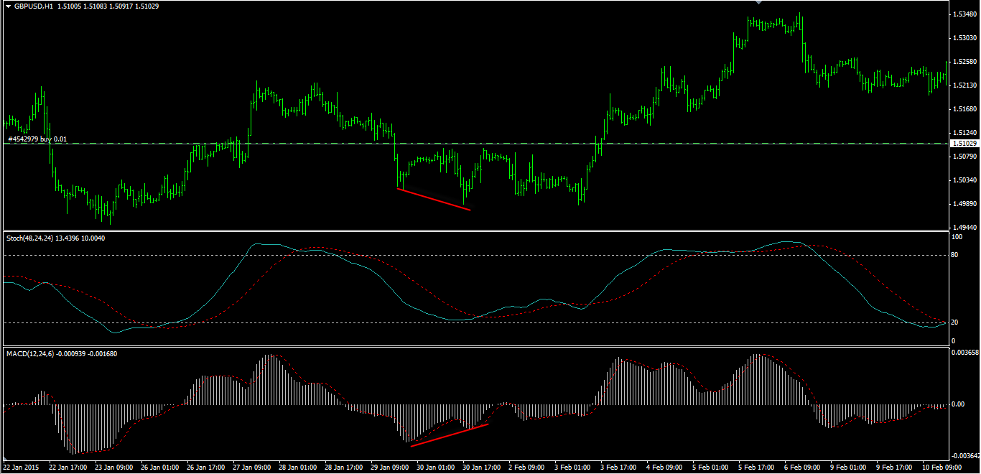Click the GBPUSD,H1 symbol title text
981x474 pixels.
click(x=34, y=6)
